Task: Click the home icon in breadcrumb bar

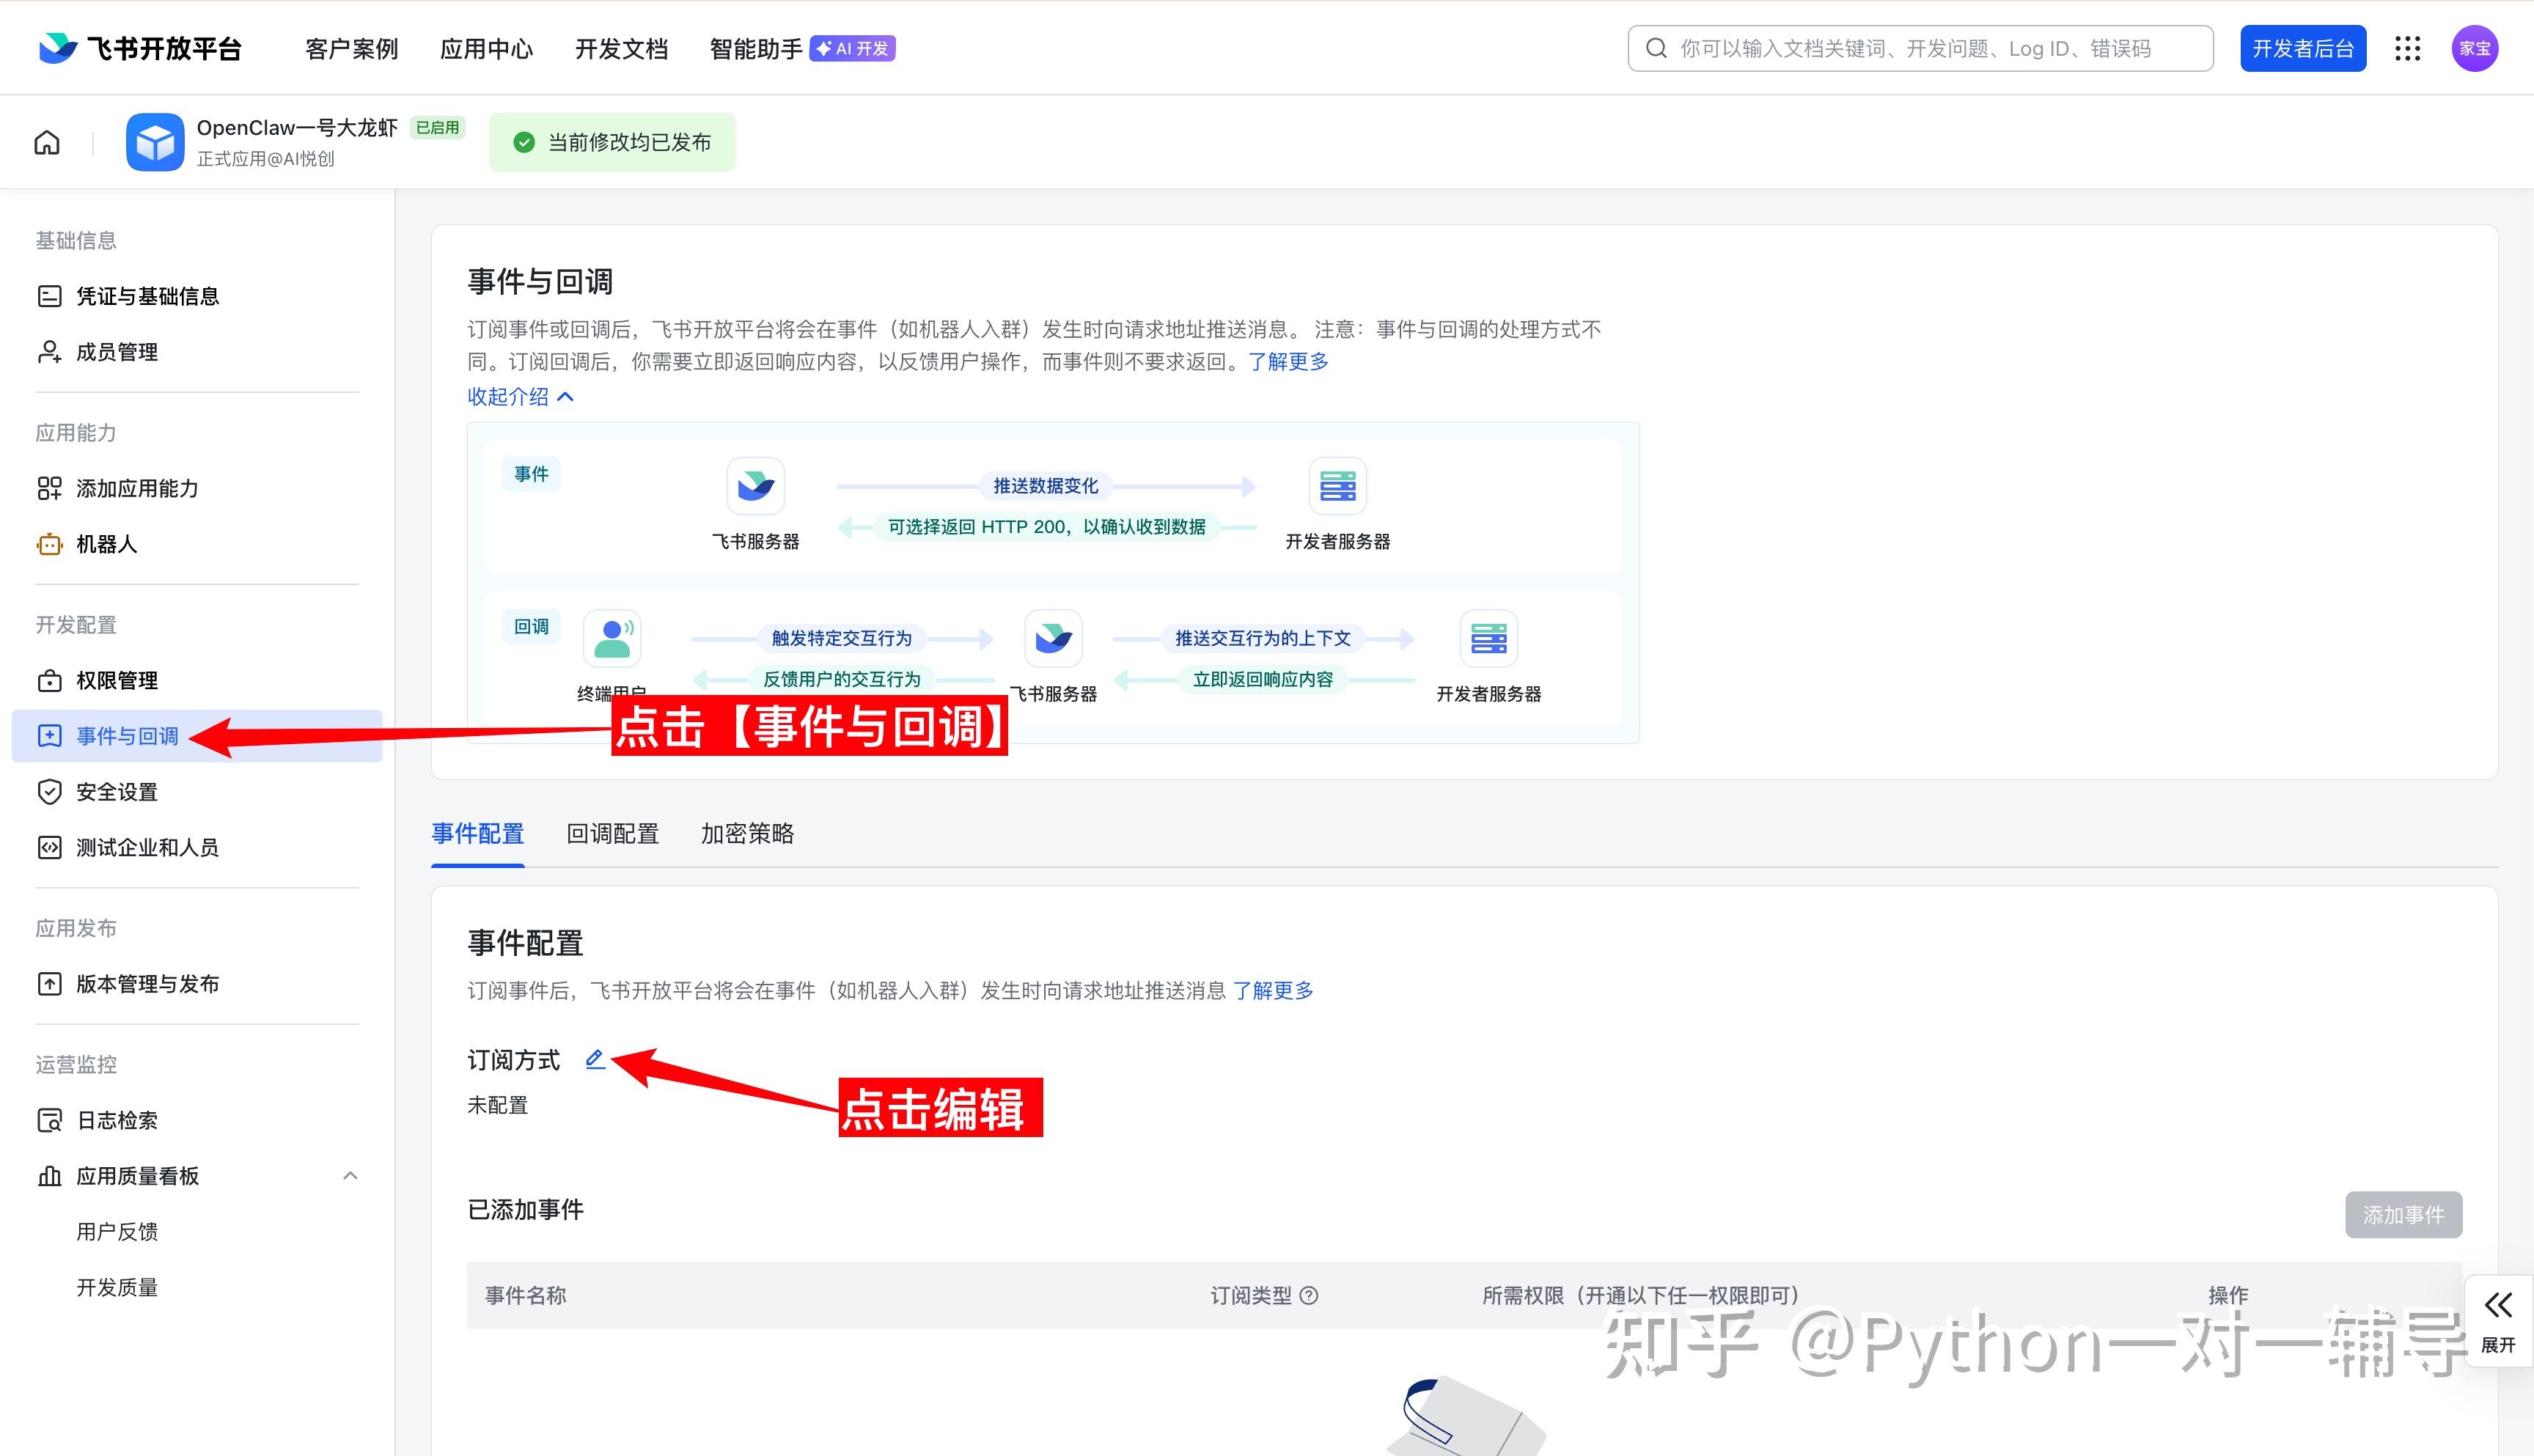Action: pos(47,143)
